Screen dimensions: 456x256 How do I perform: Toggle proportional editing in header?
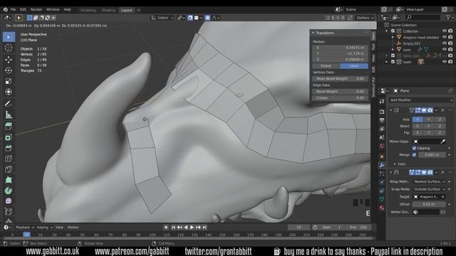(x=207, y=18)
